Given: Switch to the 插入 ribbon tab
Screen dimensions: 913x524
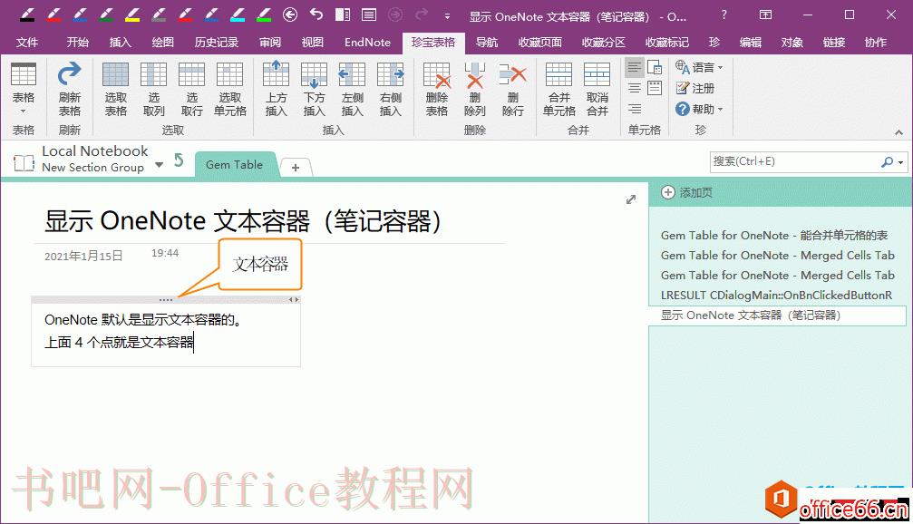Looking at the screenshot, I should (121, 42).
